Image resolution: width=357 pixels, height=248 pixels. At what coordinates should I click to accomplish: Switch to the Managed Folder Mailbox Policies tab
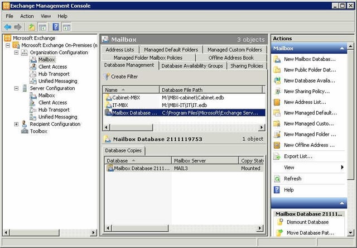pos(148,58)
